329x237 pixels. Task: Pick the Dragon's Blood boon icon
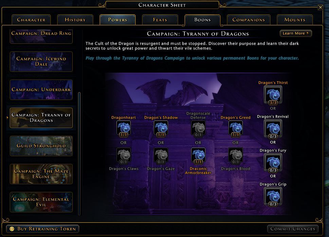(236, 155)
